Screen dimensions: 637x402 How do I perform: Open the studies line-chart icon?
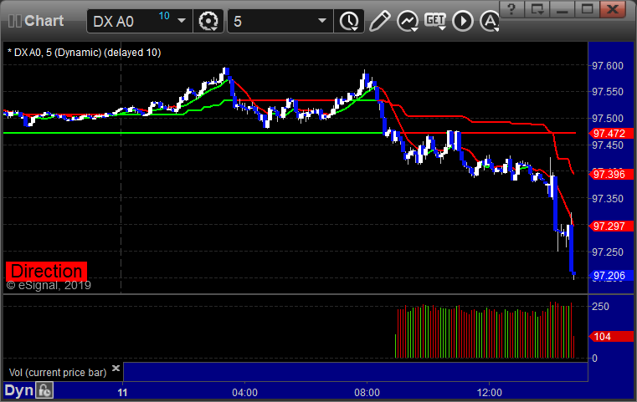[408, 21]
